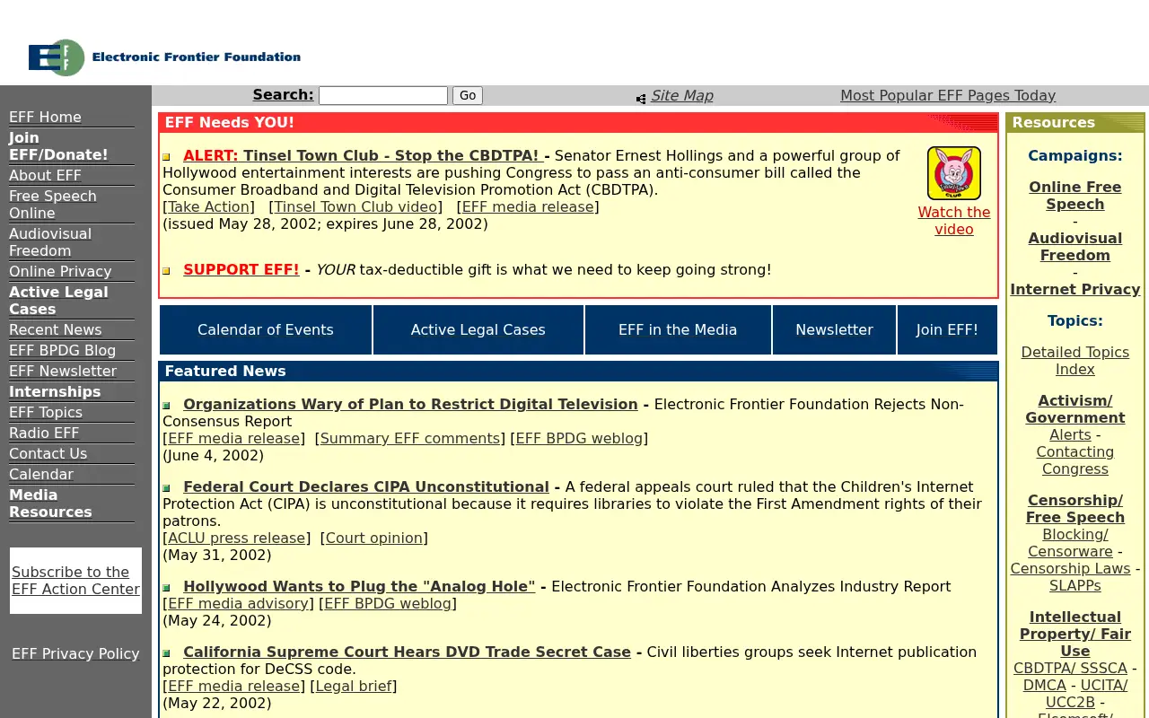Open the Tinsel Town Club pig image
The width and height of the screenshot is (1149, 718).
pyautogui.click(x=953, y=173)
